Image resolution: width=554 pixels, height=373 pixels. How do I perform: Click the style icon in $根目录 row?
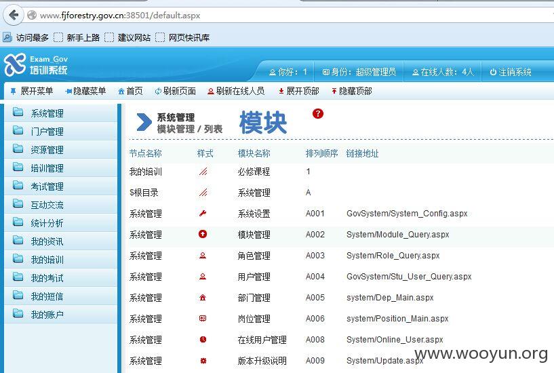point(203,193)
